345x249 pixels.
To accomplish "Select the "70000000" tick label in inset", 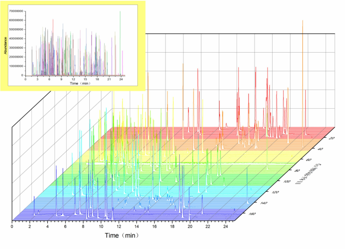I will pos(16,11).
